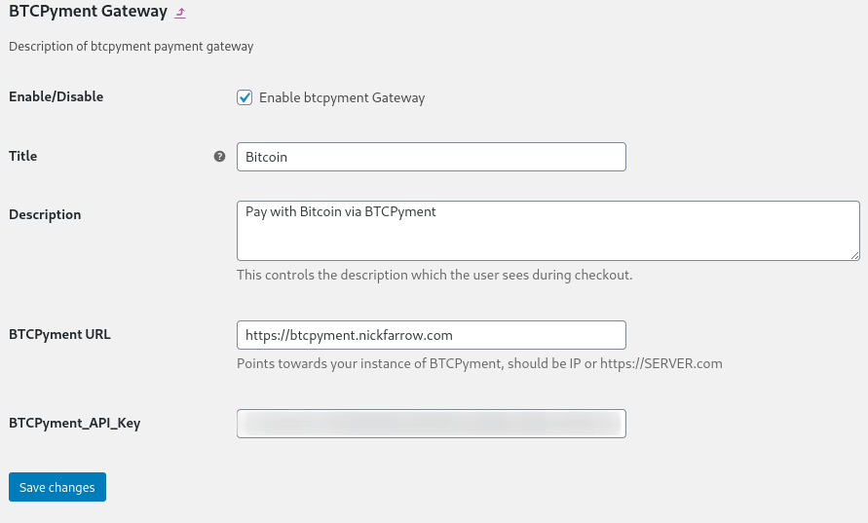Click the Description textarea
868x523 pixels.
(548, 231)
